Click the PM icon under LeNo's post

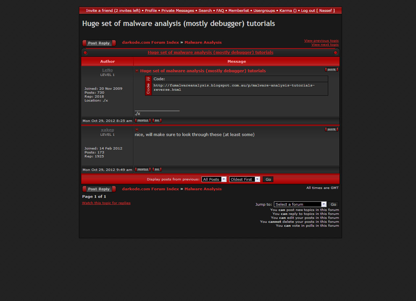(x=157, y=121)
